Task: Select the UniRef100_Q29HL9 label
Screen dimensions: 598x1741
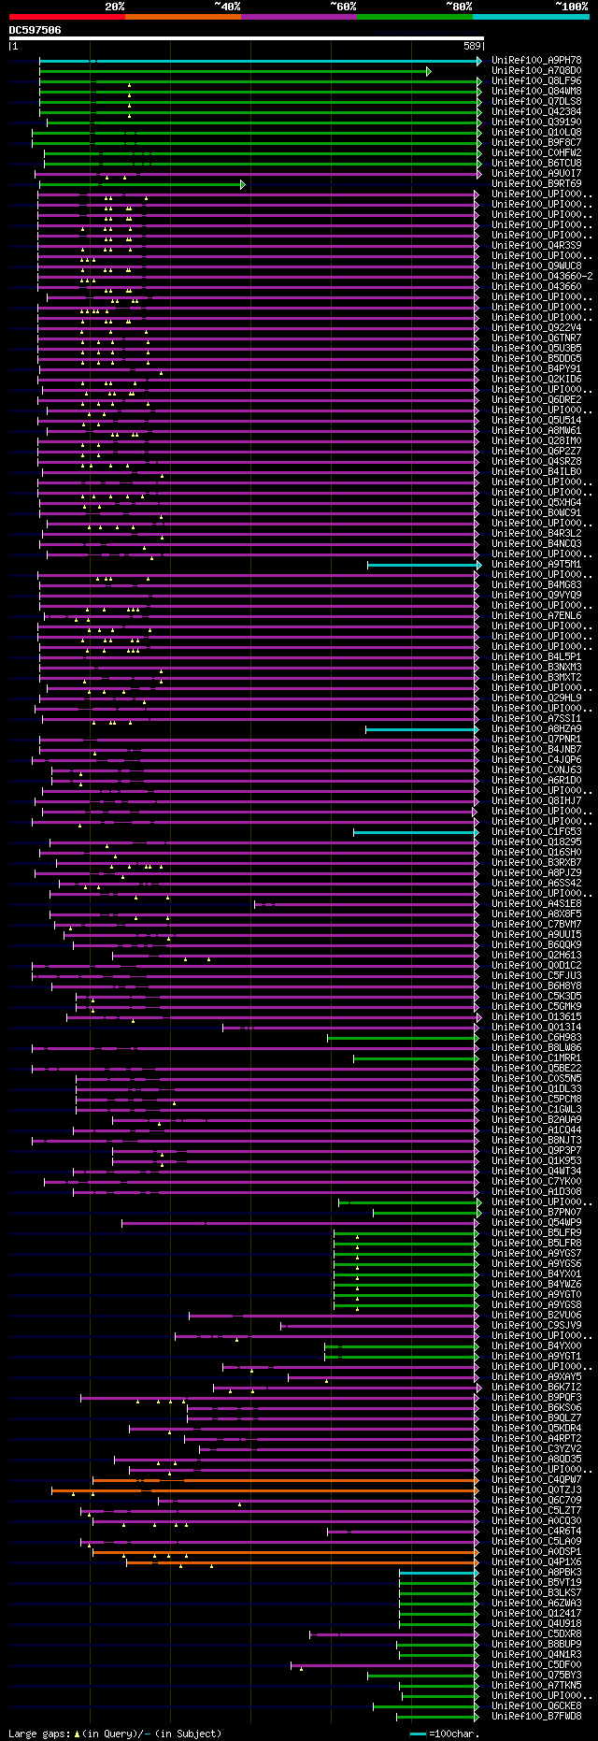Action: pyautogui.click(x=536, y=698)
